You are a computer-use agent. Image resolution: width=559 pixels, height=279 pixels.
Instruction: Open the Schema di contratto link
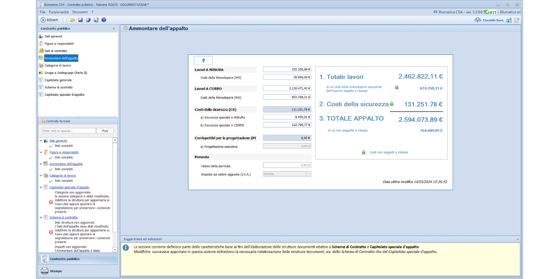63,217
